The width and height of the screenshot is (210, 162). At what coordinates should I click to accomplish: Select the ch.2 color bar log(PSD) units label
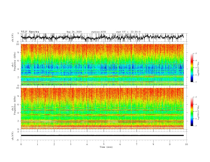click(x=199, y=112)
